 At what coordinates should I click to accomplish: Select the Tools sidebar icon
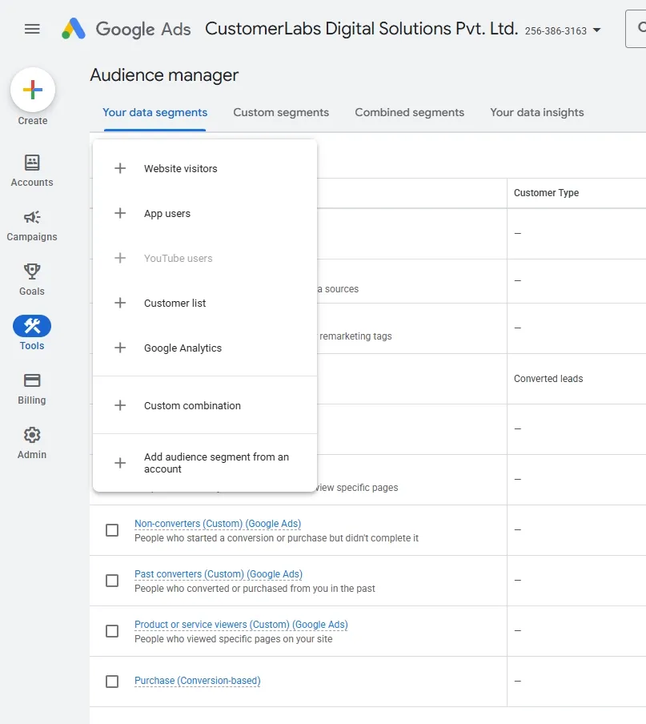[32, 326]
